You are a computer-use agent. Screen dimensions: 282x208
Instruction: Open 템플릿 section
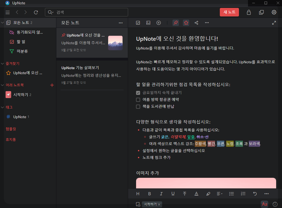coord(11,129)
